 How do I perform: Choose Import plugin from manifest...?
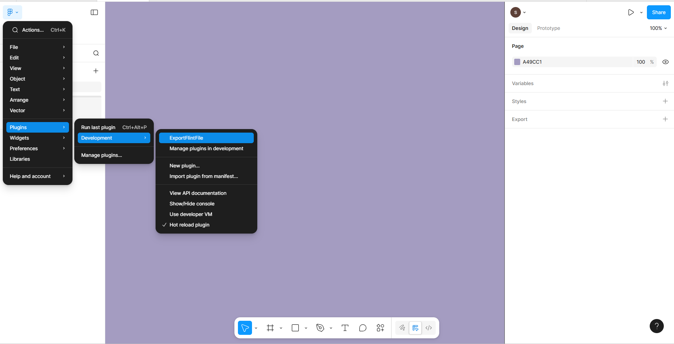[x=206, y=176]
